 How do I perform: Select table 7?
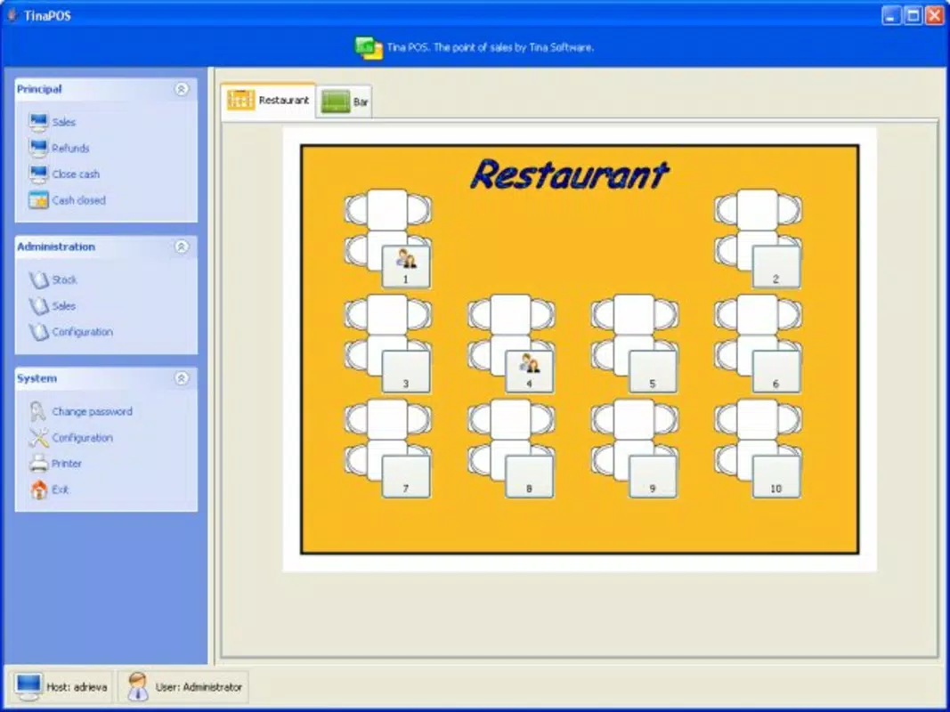click(x=406, y=476)
